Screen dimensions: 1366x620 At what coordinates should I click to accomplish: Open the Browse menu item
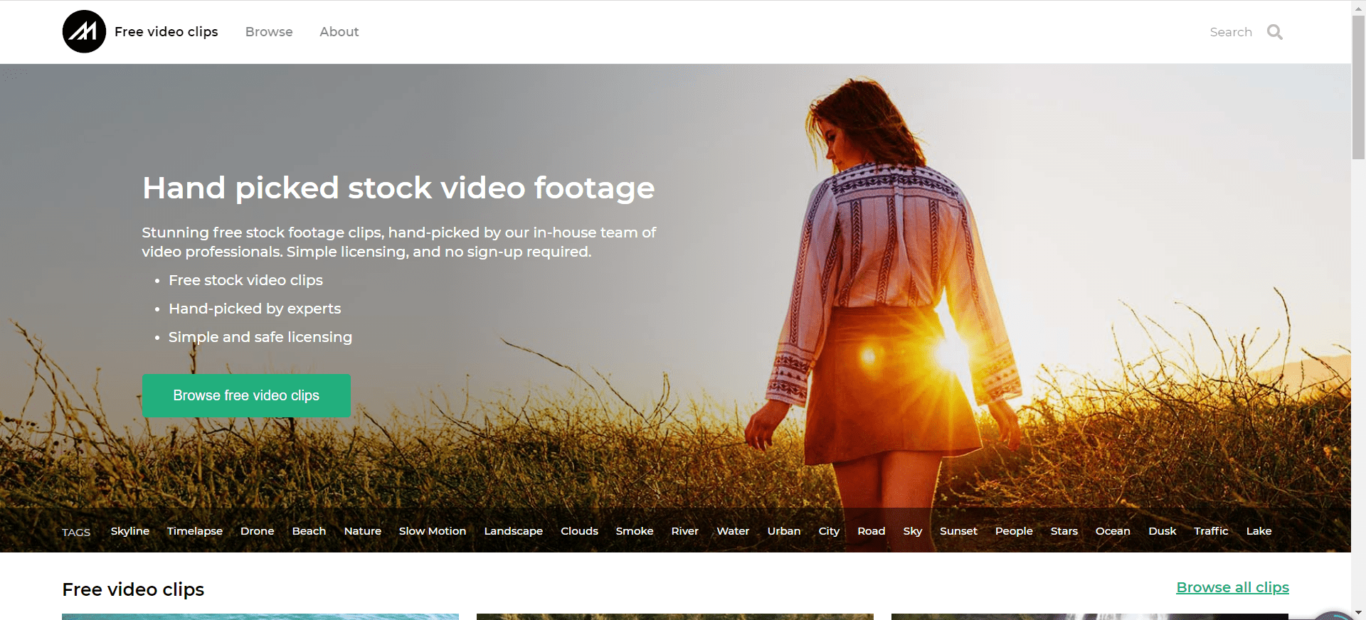(269, 32)
